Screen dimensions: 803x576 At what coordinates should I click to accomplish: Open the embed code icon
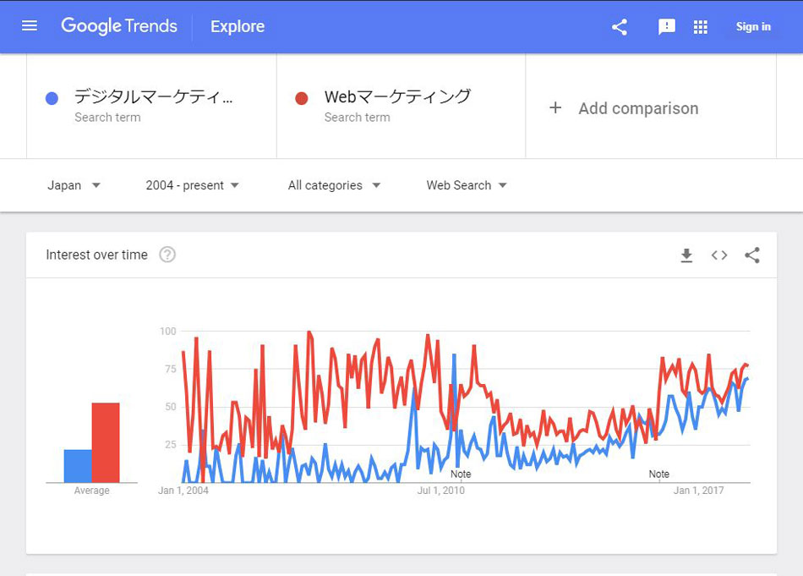coord(719,255)
